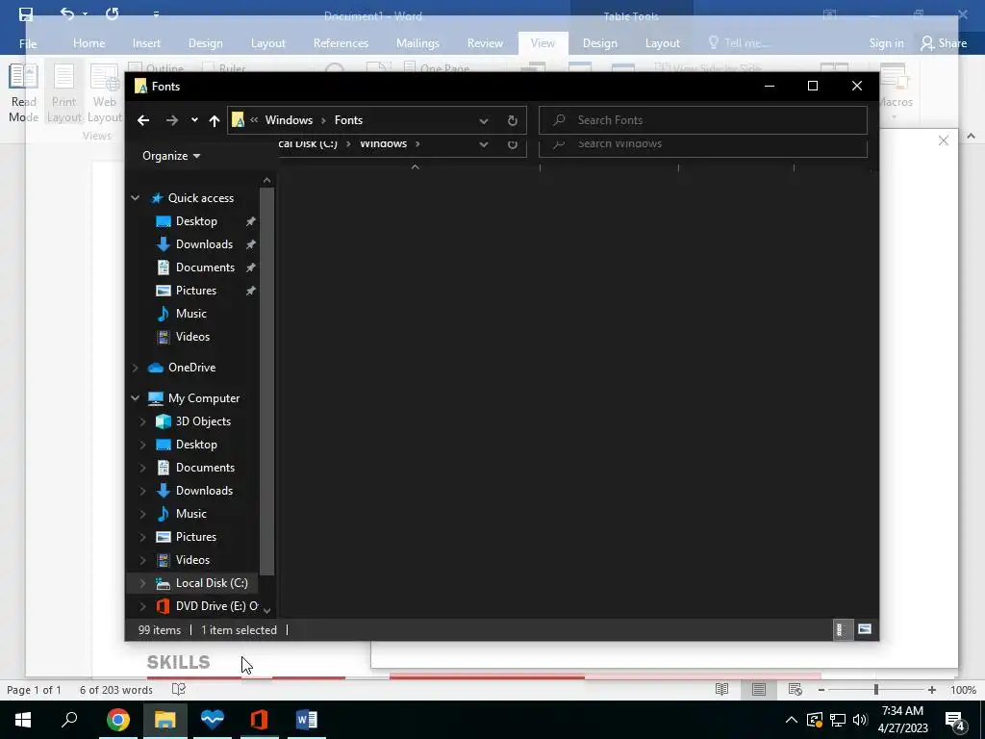This screenshot has height=739, width=985.
Task: Open Word Review tab
Action: [485, 43]
